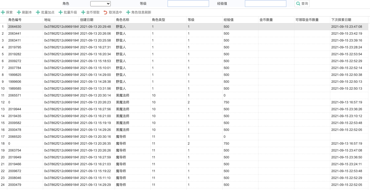Click the date 2021-09-15 23:42:19
The image size is (370, 190).
pyautogui.click(x=347, y=34)
